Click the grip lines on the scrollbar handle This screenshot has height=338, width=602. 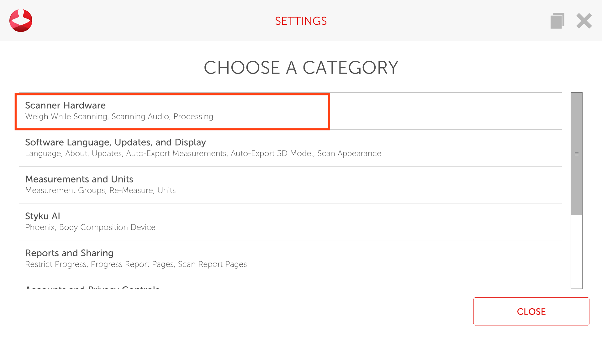[x=576, y=154]
